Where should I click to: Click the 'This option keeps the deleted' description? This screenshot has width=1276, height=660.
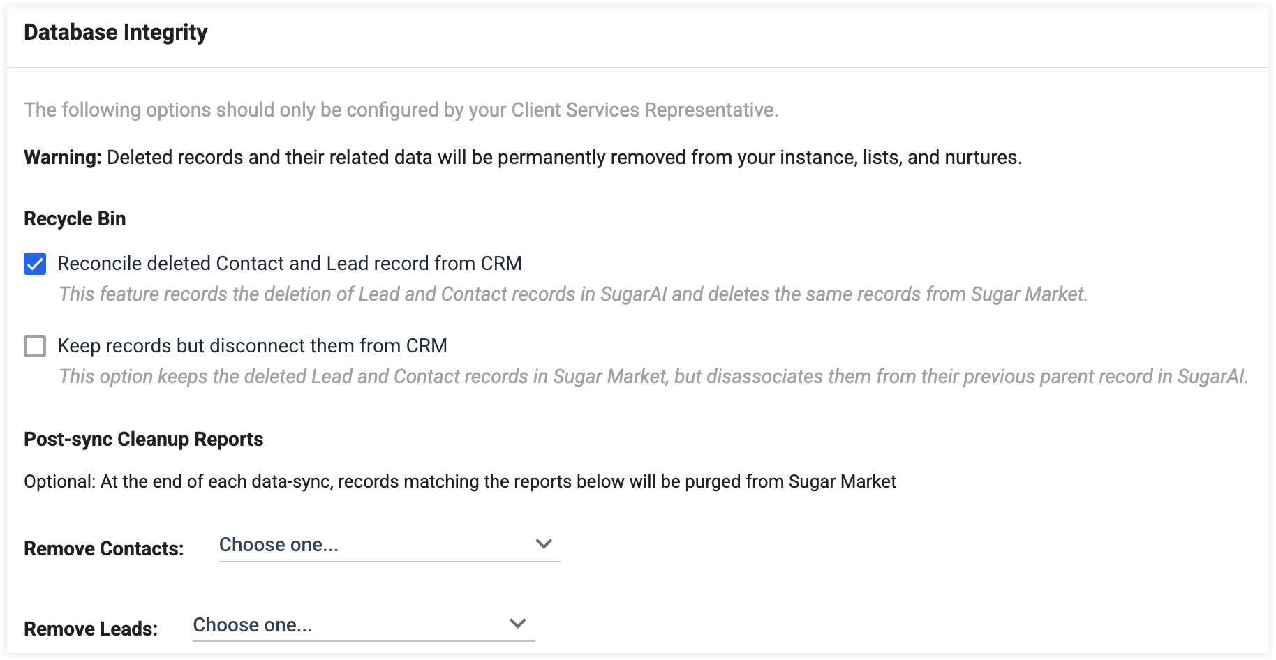(x=653, y=377)
